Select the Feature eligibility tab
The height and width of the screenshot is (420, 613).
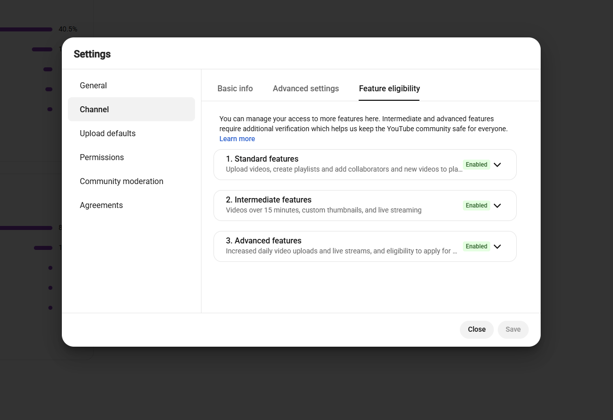(x=390, y=88)
